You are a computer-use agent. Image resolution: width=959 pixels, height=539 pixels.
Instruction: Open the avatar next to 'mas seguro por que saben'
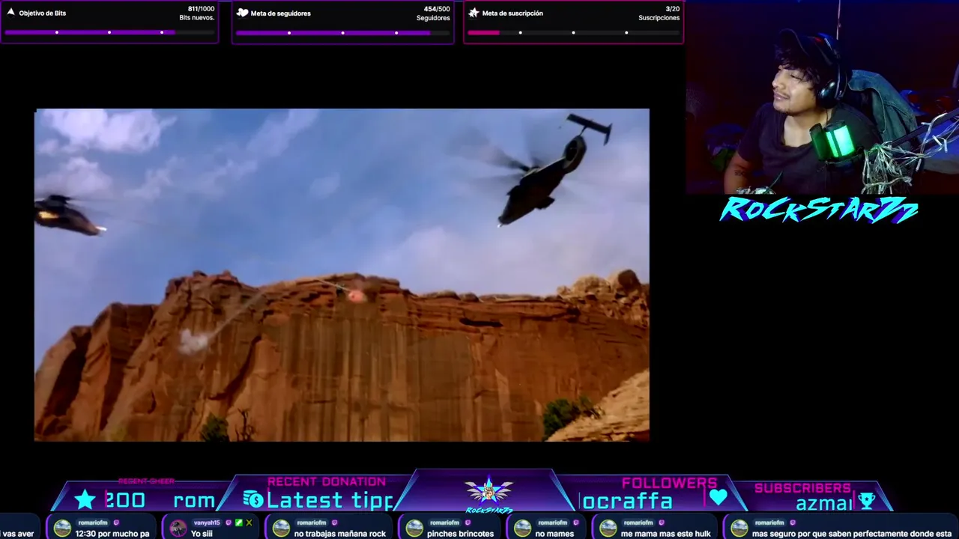point(739,529)
